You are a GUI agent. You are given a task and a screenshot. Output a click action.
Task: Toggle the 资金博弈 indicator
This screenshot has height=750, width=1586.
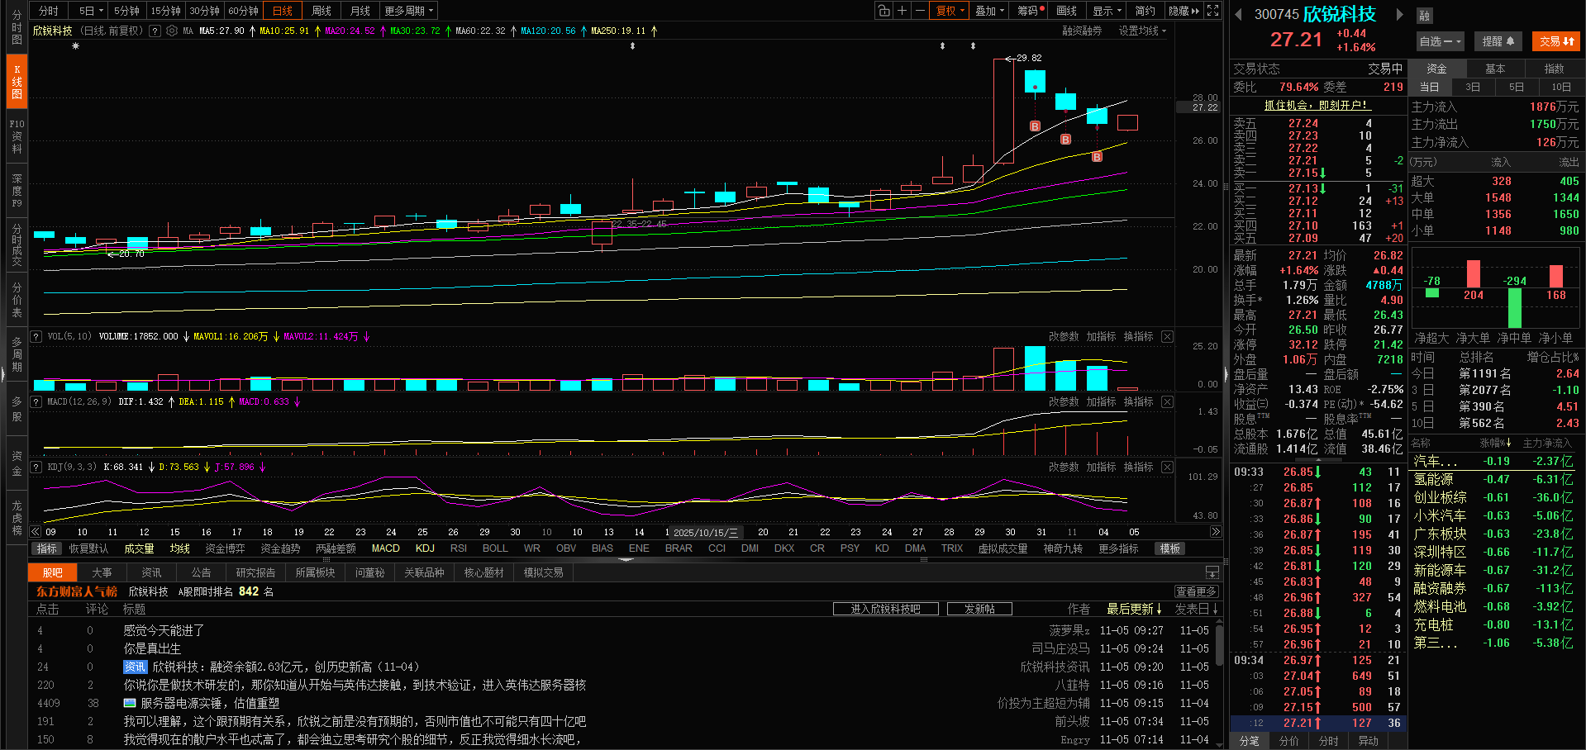[x=225, y=548]
